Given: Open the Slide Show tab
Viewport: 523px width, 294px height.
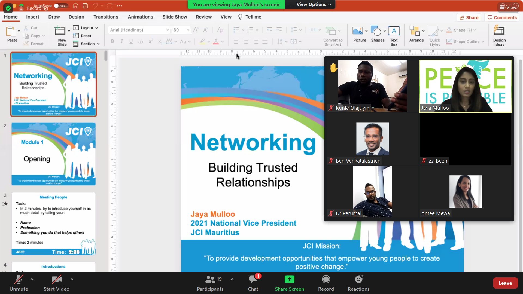Looking at the screenshot, I should click(x=175, y=17).
